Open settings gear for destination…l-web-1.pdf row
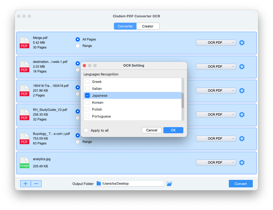Image resolution: width=273 pixels, height=210 pixels. 242,66
